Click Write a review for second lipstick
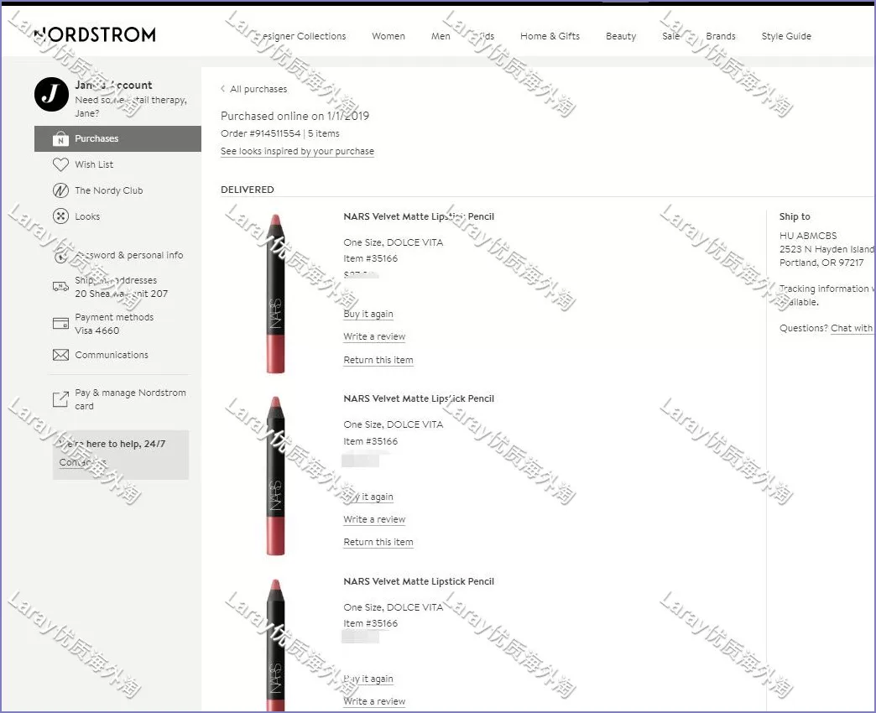The image size is (876, 713). point(374,519)
